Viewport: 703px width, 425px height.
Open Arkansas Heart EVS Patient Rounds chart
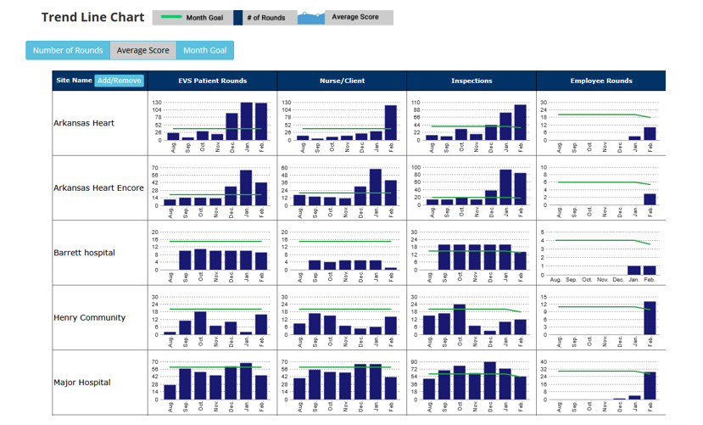tap(212, 123)
